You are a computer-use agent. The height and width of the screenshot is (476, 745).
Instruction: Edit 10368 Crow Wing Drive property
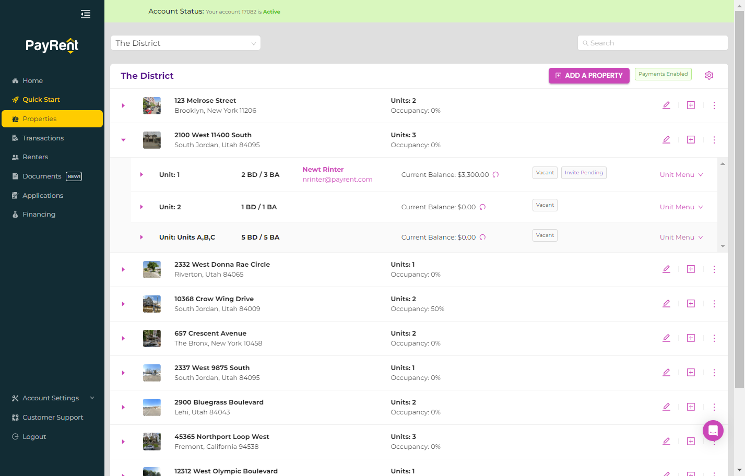(x=666, y=304)
